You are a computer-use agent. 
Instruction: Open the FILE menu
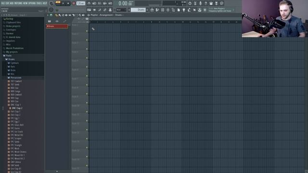point(3,3)
